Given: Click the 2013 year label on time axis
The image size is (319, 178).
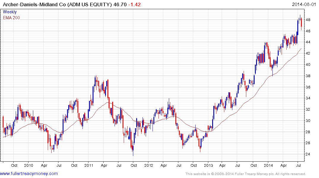Looking at the screenshot, I should coord(208,165).
